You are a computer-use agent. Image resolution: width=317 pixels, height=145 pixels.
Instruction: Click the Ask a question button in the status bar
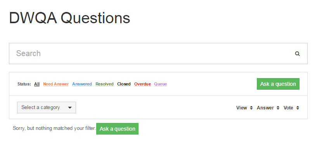(x=278, y=84)
